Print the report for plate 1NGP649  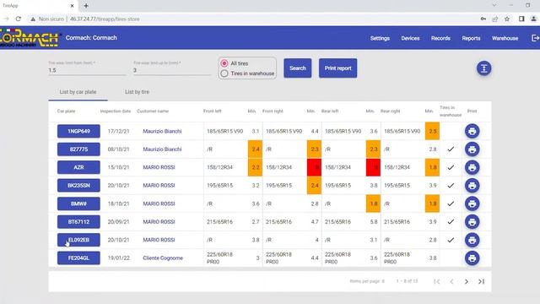(472, 131)
